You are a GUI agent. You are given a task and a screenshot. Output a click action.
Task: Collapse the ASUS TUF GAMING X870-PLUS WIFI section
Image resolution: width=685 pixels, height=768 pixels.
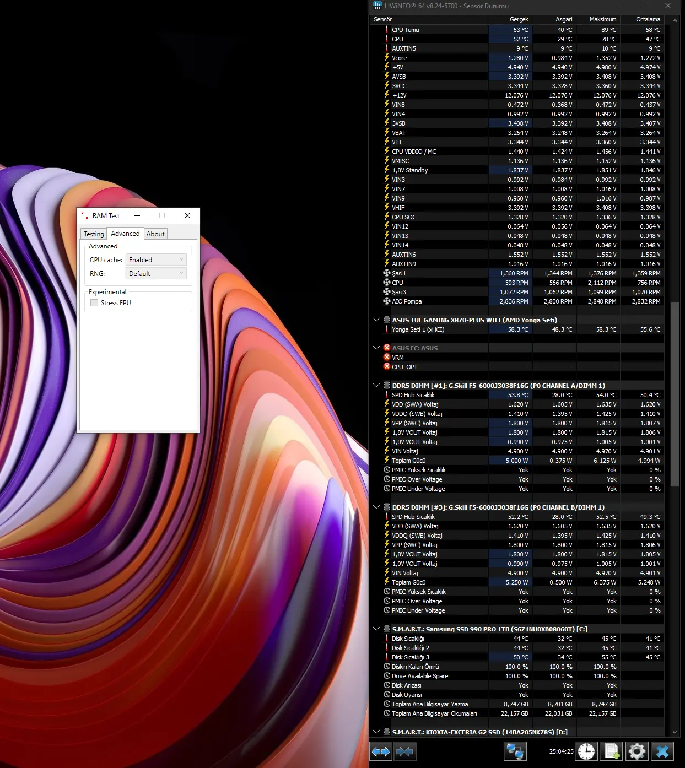376,320
